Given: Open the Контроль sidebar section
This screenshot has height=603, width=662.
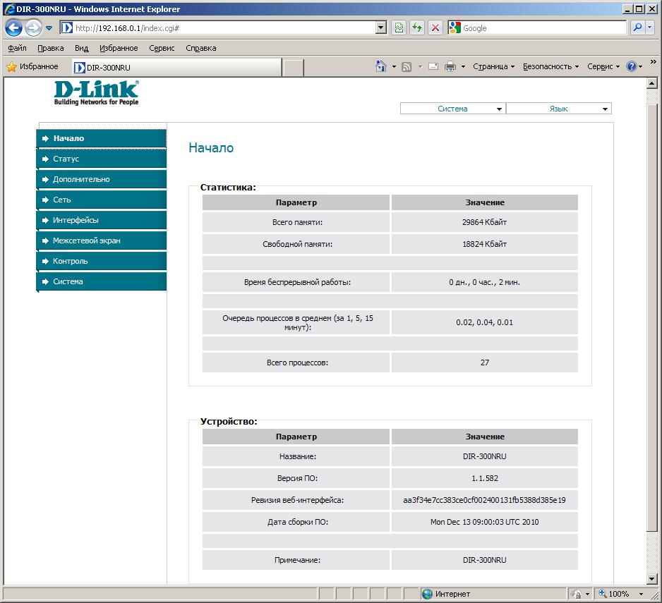Looking at the screenshot, I should (x=102, y=261).
